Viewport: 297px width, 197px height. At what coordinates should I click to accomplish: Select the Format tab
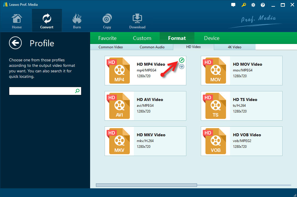tap(177, 38)
